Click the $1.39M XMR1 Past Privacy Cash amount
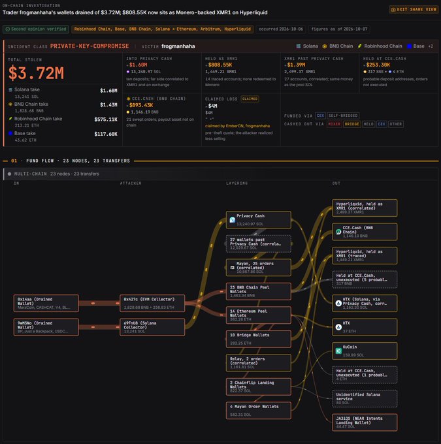Viewport: 441px width, 444px height. click(296, 65)
